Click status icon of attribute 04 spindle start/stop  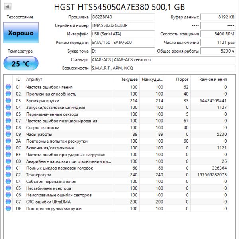coord(8,107)
